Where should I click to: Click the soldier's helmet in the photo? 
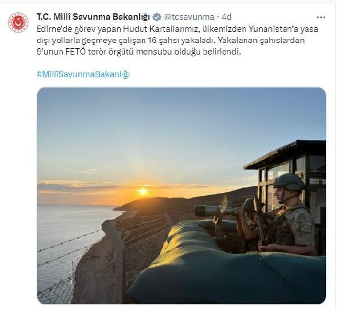pos(289,182)
